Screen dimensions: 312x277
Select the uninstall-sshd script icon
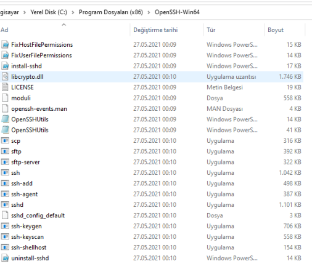click(x=5, y=258)
